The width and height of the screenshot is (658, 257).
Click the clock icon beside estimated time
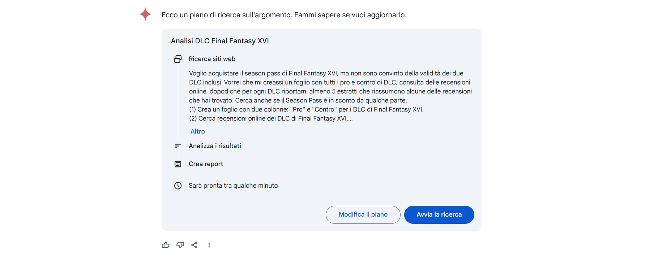point(178,186)
